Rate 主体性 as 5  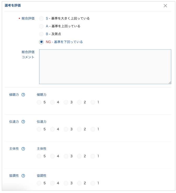click(x=39, y=156)
